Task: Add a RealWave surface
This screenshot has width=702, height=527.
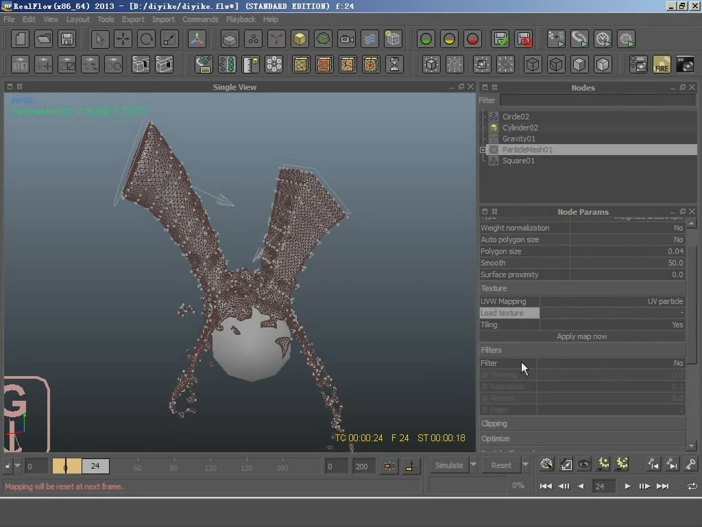Action: point(370,39)
